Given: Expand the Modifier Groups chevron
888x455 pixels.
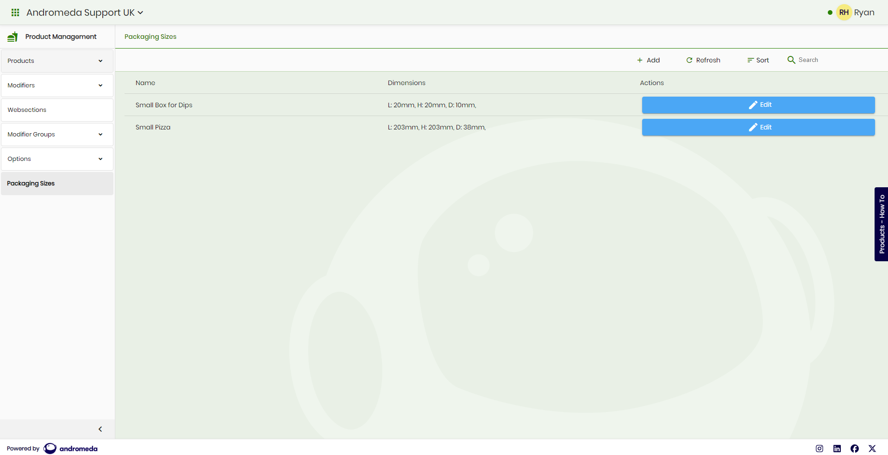Looking at the screenshot, I should point(100,135).
